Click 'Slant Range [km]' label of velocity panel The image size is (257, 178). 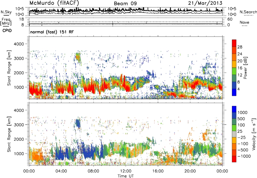pos(9,134)
